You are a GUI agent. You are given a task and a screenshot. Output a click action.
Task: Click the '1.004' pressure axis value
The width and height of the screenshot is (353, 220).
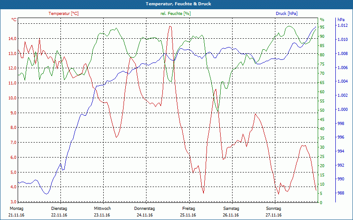click(x=342, y=81)
